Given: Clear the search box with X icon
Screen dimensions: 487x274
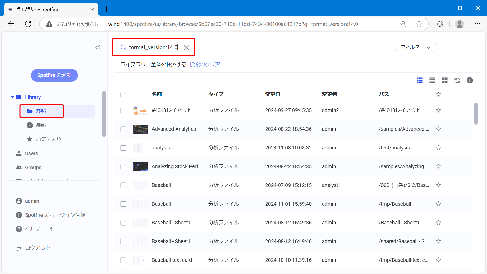Looking at the screenshot, I should click(x=187, y=48).
